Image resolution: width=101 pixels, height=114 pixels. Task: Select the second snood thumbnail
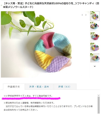point(95,26)
